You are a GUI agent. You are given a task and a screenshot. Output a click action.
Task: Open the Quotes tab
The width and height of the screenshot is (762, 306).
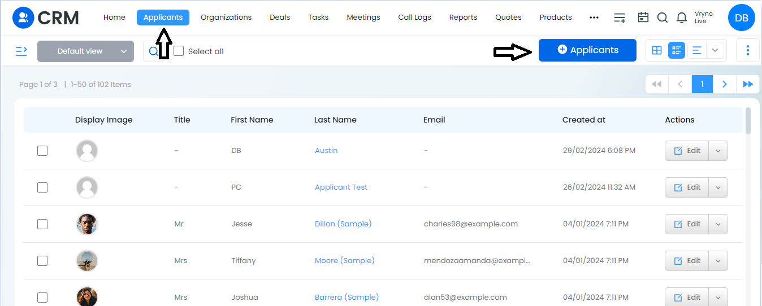509,18
